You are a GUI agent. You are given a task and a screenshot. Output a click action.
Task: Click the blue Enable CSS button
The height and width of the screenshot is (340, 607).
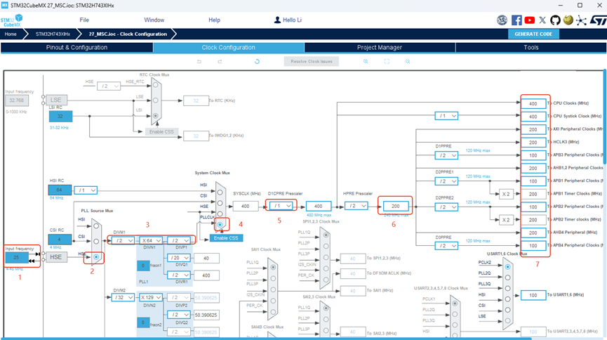coord(226,238)
